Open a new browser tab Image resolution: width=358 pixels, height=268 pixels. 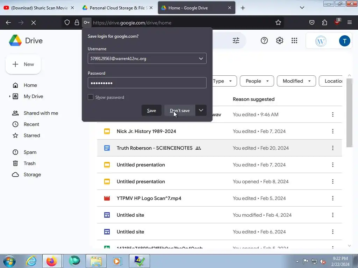point(243,8)
